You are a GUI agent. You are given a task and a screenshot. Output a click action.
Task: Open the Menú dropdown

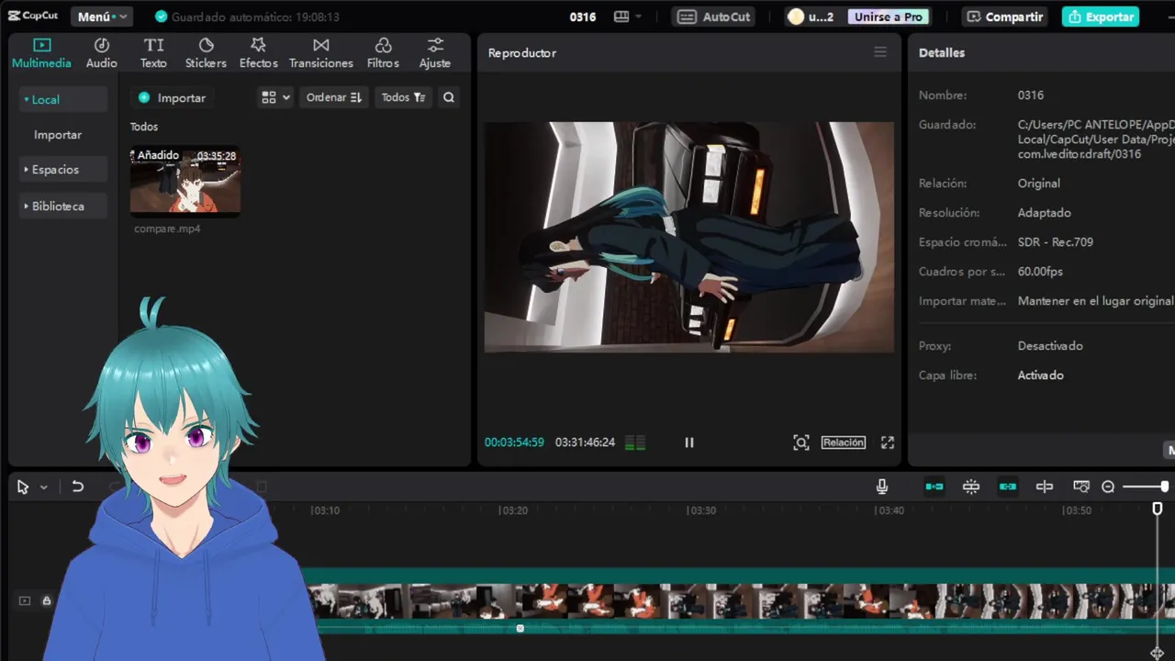(101, 17)
